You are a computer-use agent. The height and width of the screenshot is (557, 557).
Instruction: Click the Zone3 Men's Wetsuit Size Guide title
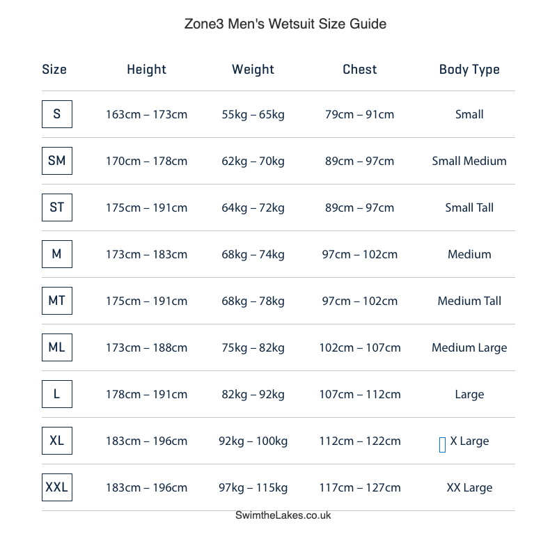tap(285, 24)
